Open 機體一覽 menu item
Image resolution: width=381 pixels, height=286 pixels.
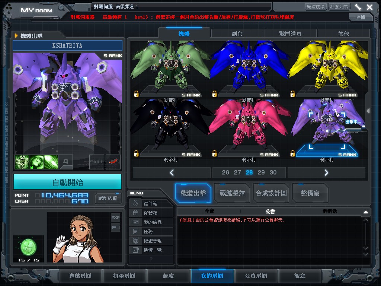pos(151,250)
